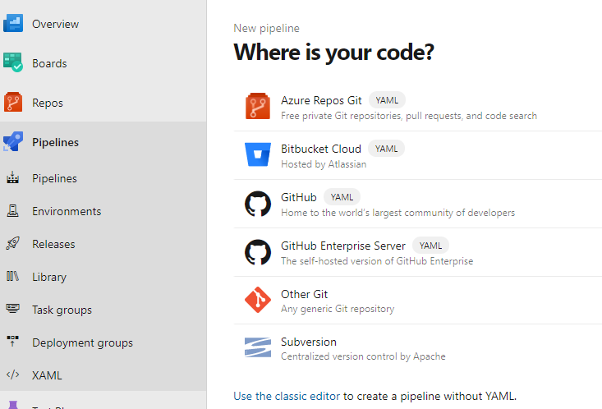Open Boards via its sidebar icon
Viewport: 602px width, 409px height.
click(x=13, y=63)
